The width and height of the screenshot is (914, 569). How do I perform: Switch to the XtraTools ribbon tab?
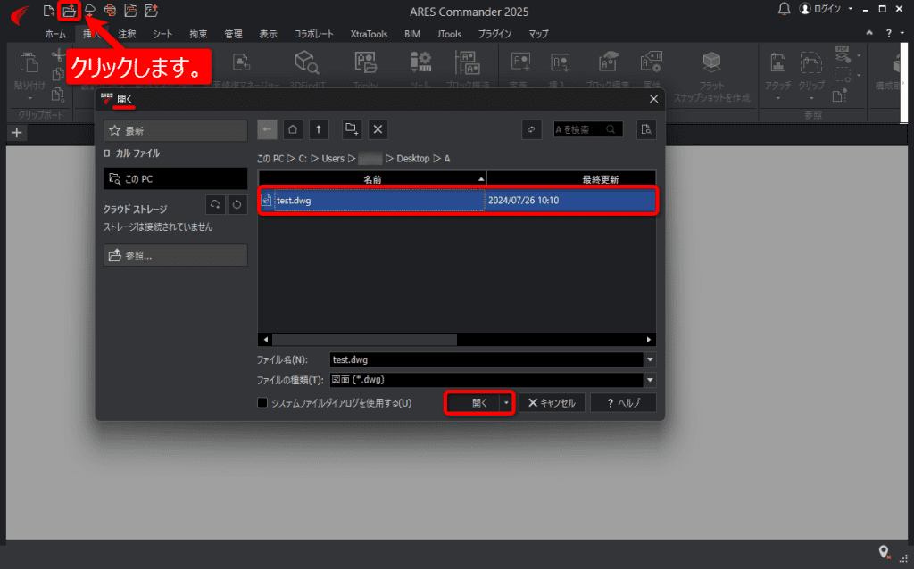tap(369, 34)
